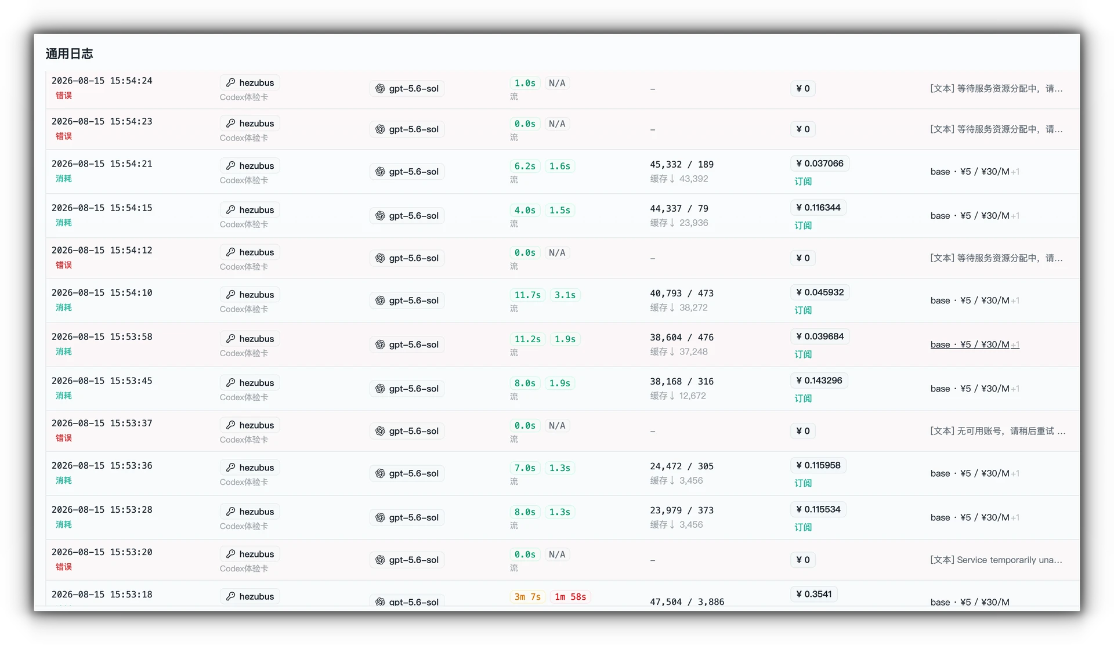
Task: Click Codex体验卡 label in 15:53:36 row
Action: pyautogui.click(x=244, y=482)
